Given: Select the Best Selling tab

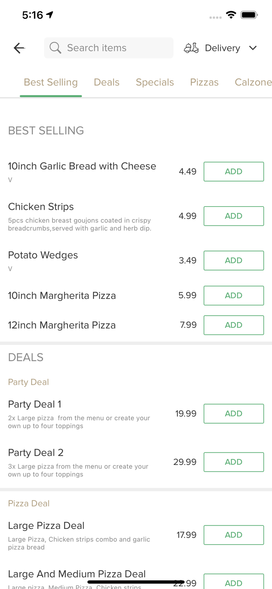Looking at the screenshot, I should pyautogui.click(x=51, y=82).
